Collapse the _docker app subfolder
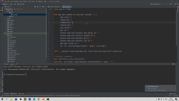179x101 pixels. 8,13
